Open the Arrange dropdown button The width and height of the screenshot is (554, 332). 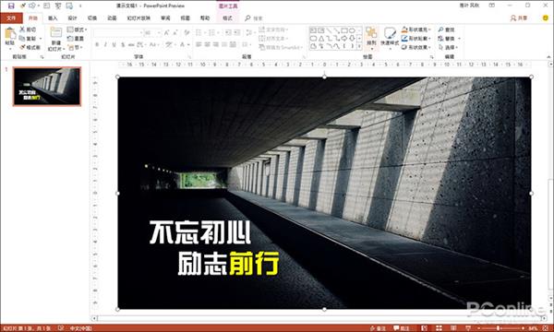(371, 38)
